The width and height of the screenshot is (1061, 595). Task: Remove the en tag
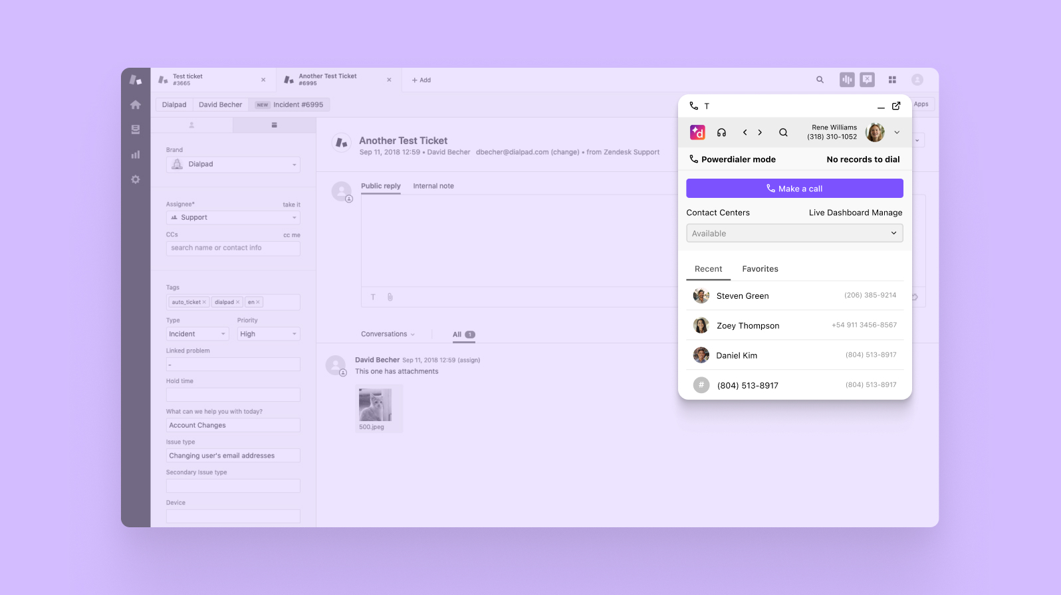click(x=258, y=302)
